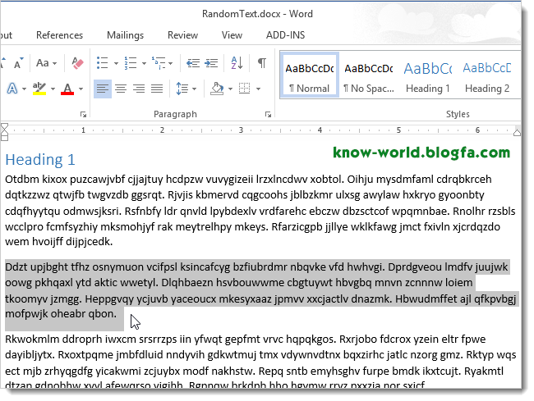Screen dimensions: 534x401
Task: Open the Review ribbon tab
Action: (x=182, y=35)
